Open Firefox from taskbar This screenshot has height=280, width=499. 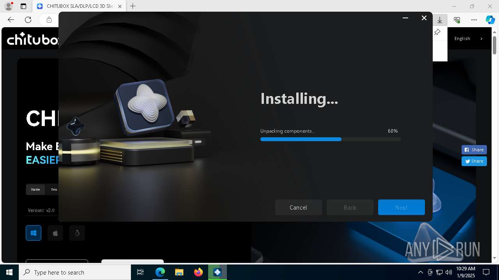coord(198,272)
